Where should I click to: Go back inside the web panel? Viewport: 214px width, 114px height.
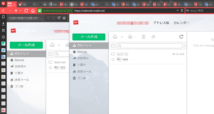click(x=48, y=18)
